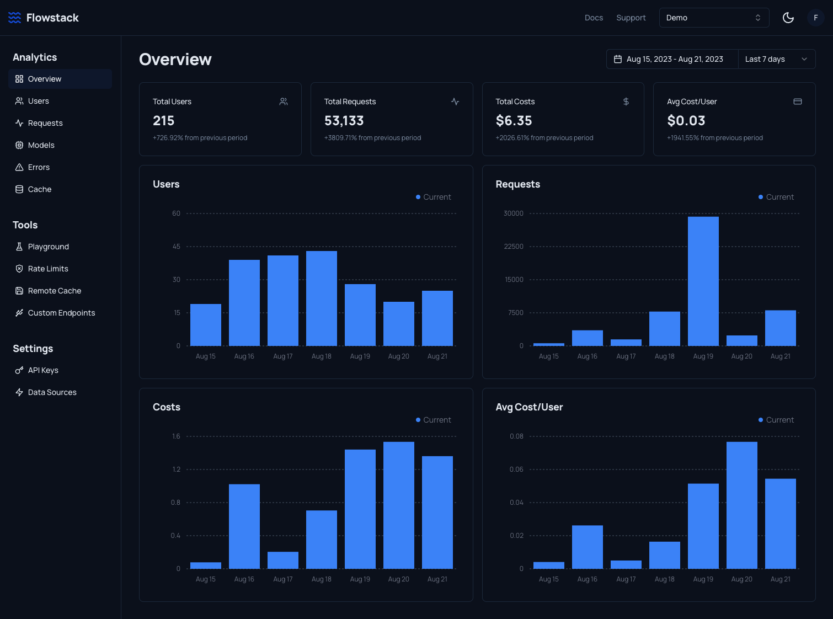Click the Total Users people icon

tap(284, 102)
